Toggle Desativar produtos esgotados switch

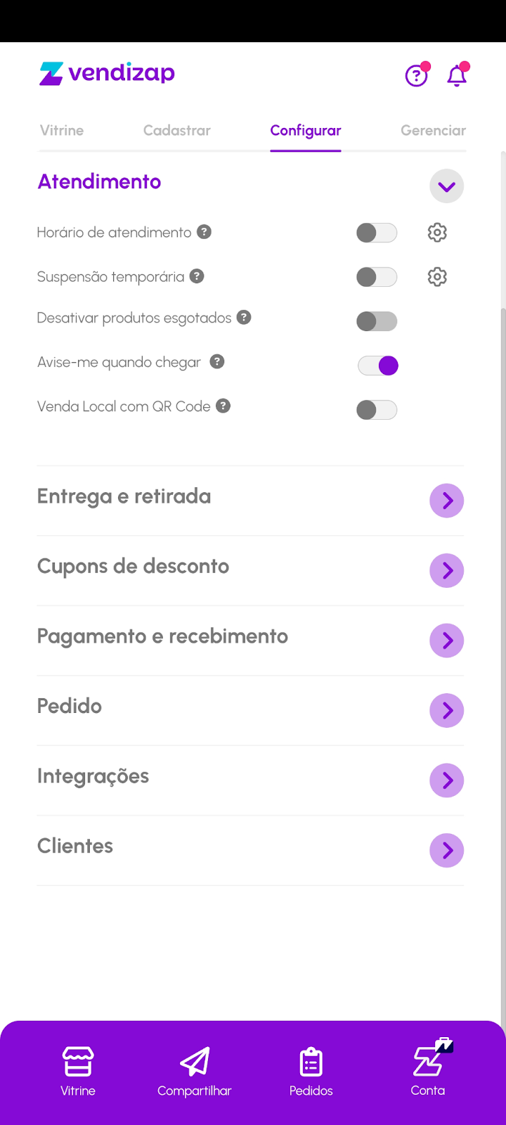pyautogui.click(x=377, y=321)
